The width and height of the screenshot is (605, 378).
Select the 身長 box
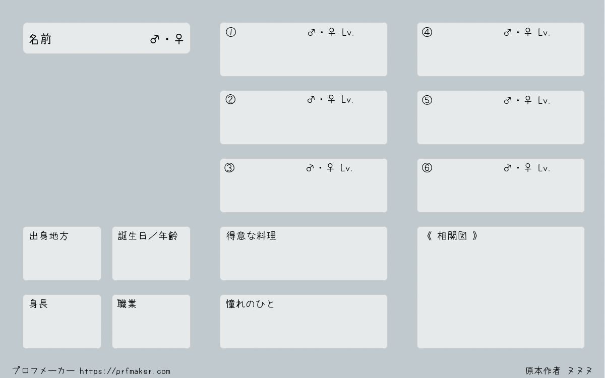pos(62,322)
